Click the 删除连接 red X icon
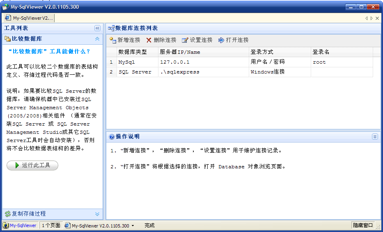This screenshot has height=232, width=383. (x=149, y=40)
